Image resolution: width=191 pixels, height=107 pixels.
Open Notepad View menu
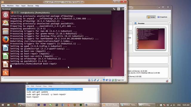45,86
